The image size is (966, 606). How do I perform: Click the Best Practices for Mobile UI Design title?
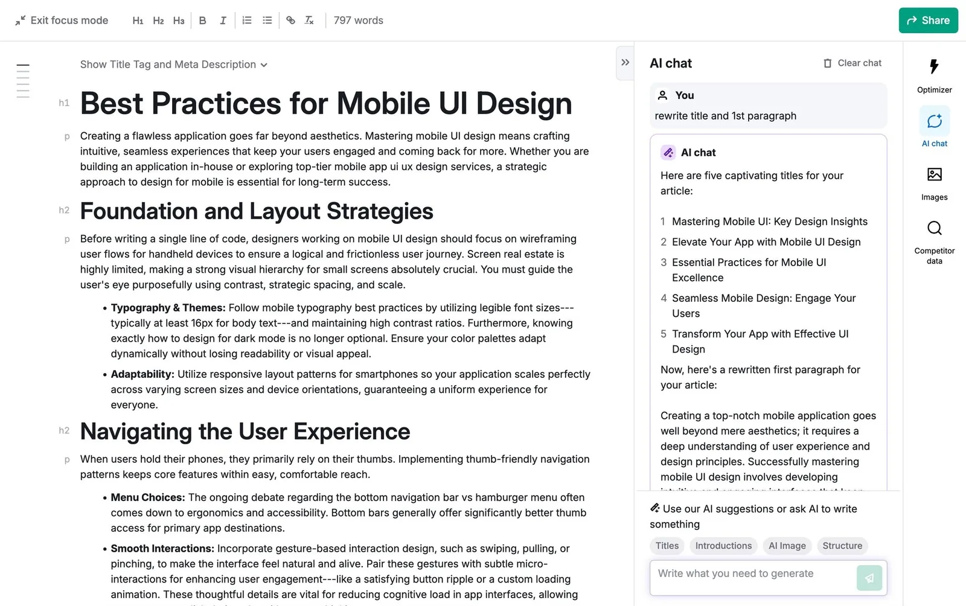(326, 103)
